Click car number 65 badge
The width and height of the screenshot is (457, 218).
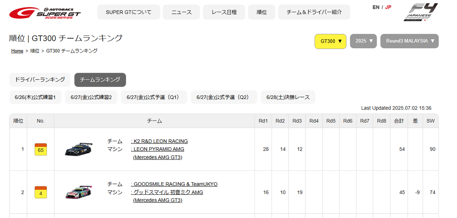40,149
